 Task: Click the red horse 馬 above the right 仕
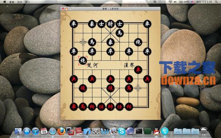point(129,88)
